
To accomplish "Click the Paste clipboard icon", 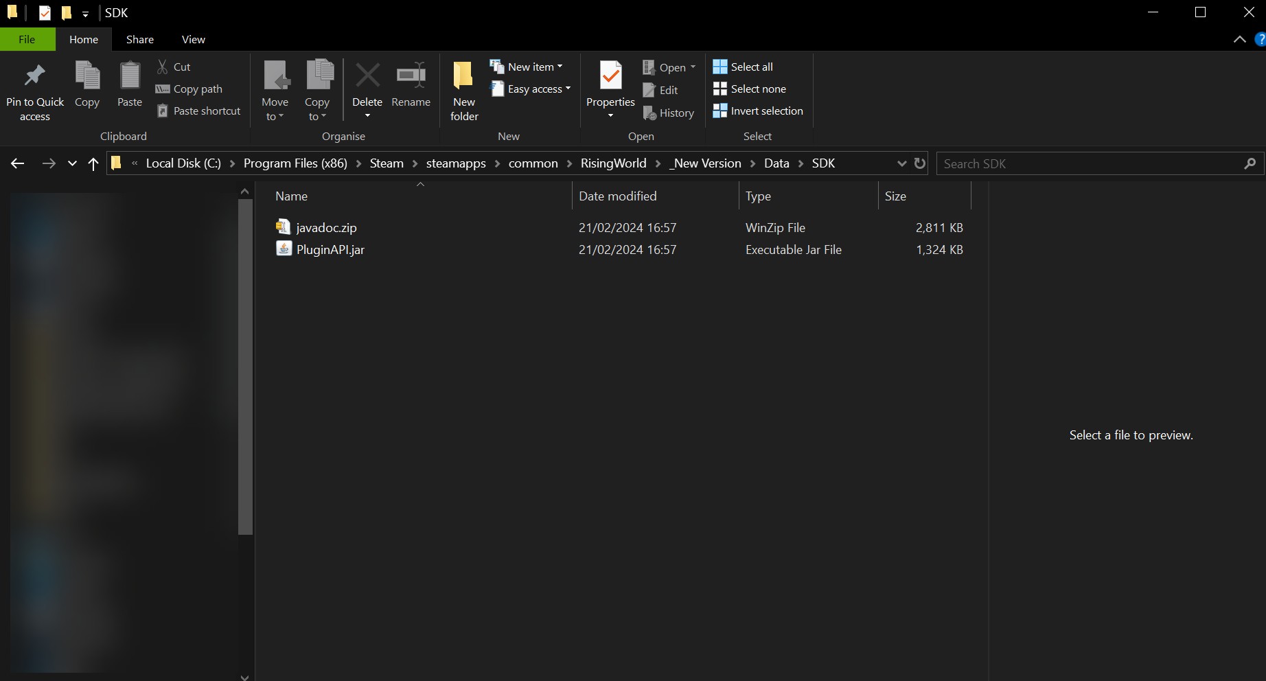I will pyautogui.click(x=130, y=76).
